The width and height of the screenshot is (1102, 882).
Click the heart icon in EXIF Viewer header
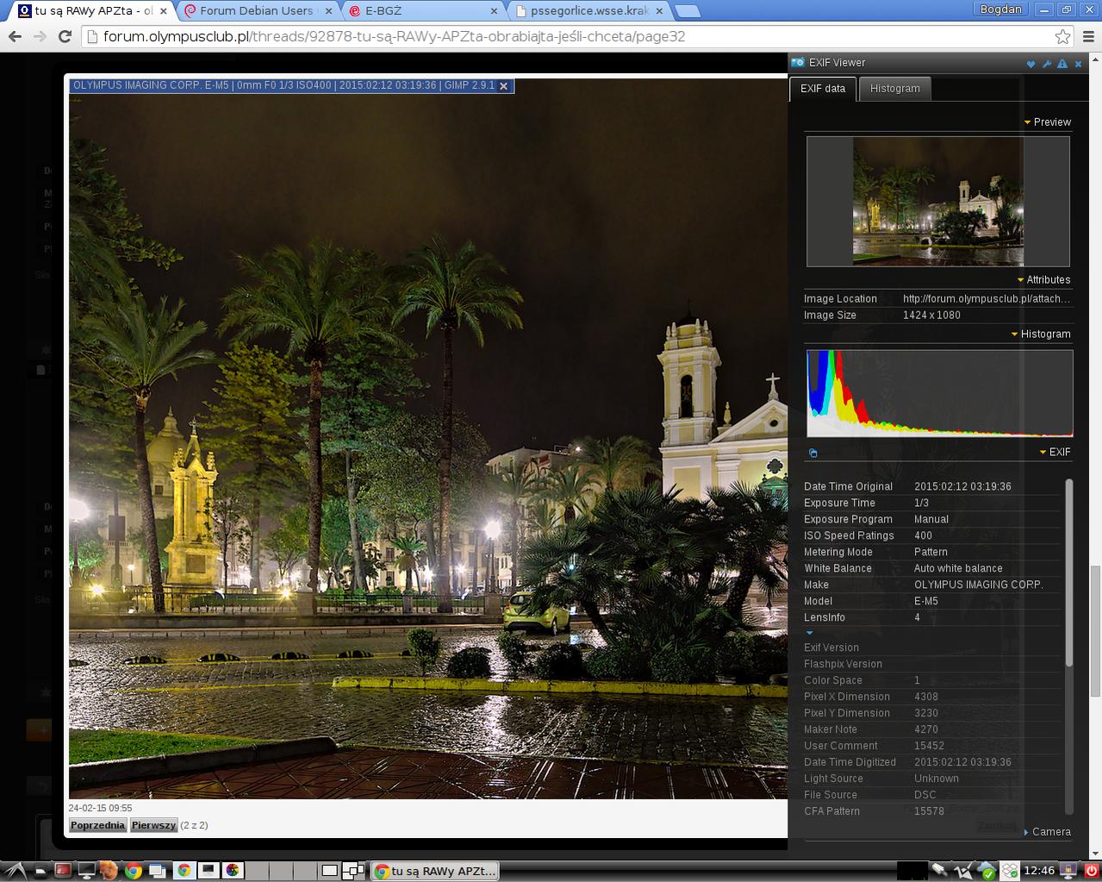[1030, 64]
